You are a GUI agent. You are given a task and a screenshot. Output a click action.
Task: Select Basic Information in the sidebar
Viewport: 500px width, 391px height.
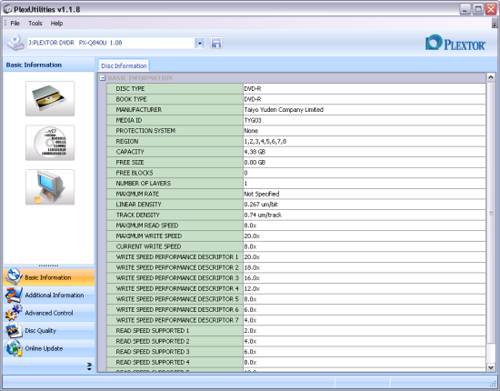click(x=48, y=277)
